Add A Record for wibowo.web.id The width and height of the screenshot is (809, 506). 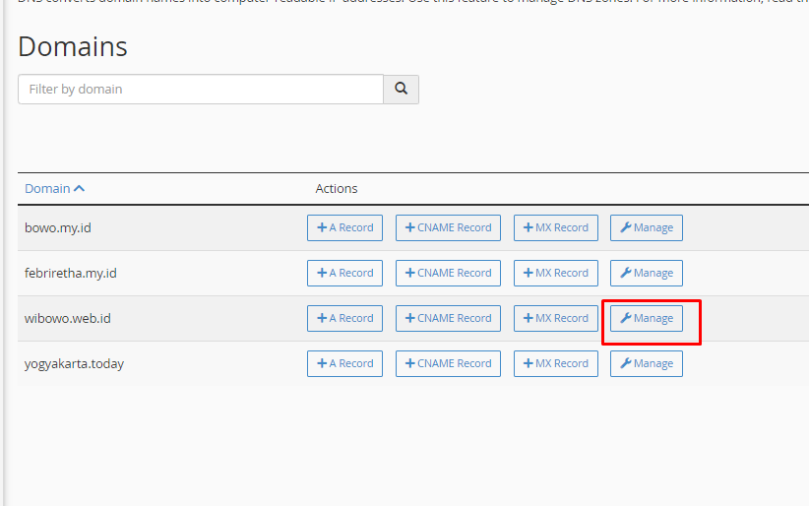point(344,318)
